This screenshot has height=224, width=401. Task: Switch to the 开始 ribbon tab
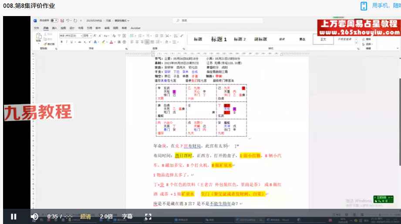tap(46, 28)
